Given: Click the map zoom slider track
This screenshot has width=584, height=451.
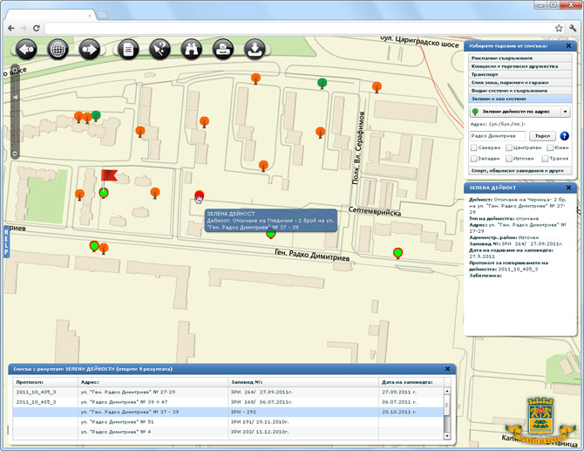Looking at the screenshot, I should [x=15, y=112].
